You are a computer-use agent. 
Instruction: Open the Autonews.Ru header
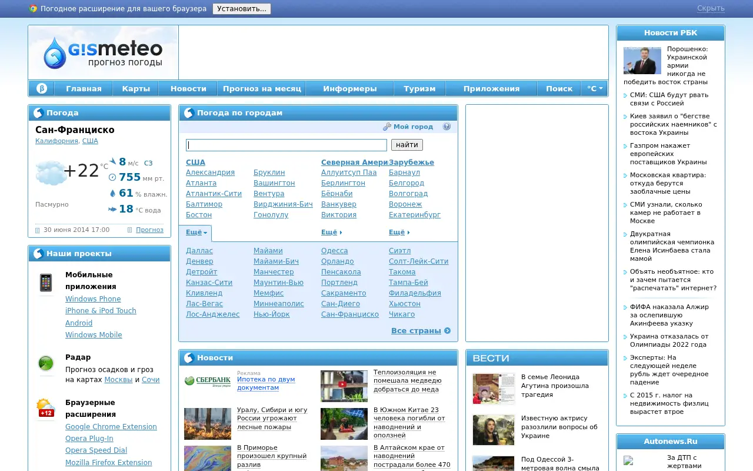671,442
